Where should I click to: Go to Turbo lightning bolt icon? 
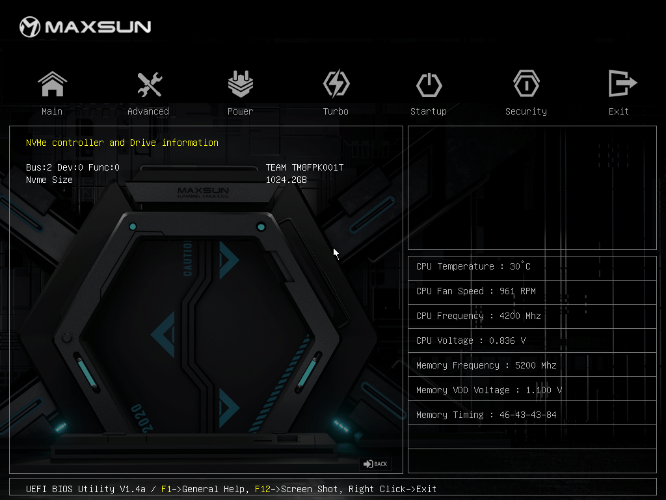[x=336, y=85]
